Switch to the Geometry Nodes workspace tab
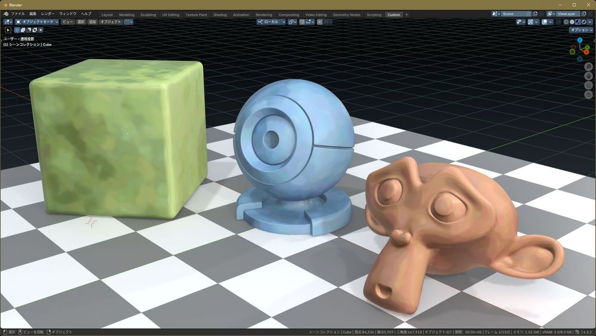Viewport: 596px width, 336px height. pos(346,15)
